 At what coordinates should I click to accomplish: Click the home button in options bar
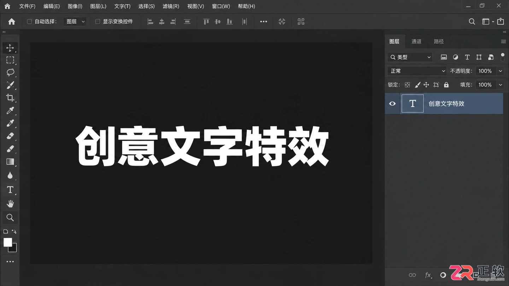[12, 22]
